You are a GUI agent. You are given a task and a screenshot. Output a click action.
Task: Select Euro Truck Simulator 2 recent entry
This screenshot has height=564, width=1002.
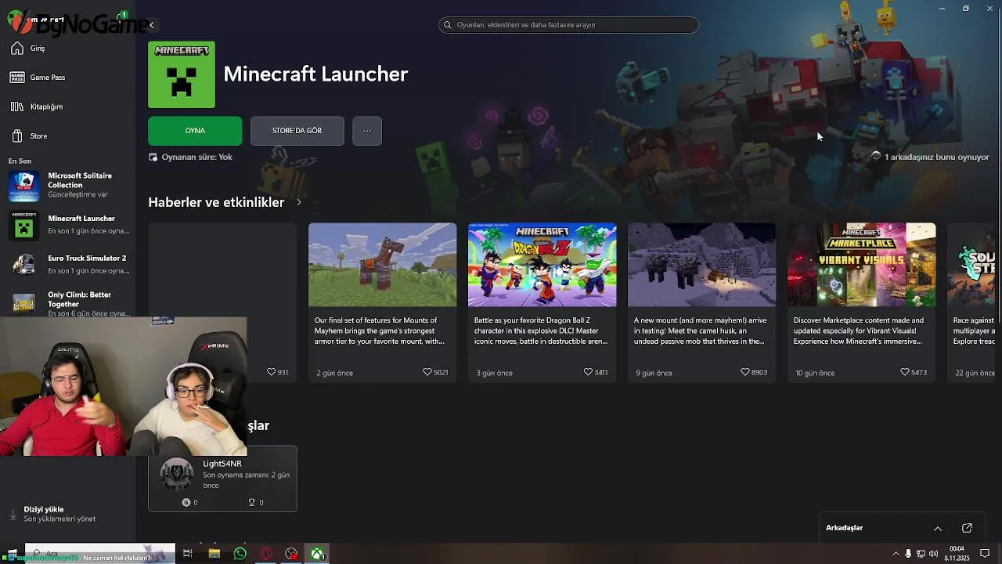pyautogui.click(x=67, y=265)
